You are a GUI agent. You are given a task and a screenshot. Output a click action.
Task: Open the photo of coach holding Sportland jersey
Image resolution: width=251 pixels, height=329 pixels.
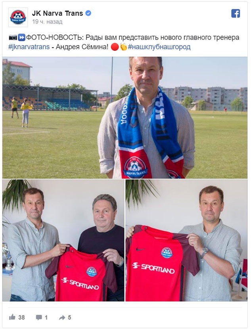pos(187,240)
